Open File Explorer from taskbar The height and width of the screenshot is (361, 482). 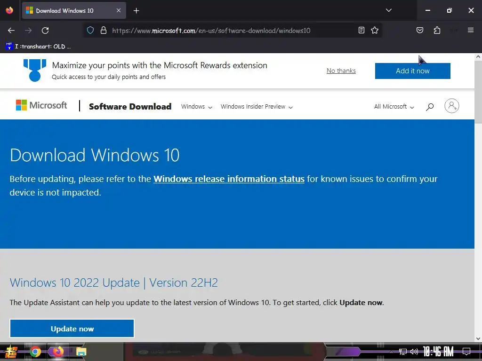coord(81,352)
